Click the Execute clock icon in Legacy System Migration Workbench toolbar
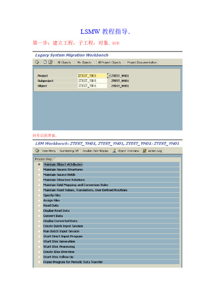This screenshot has height=304, width=215. click(37, 62)
